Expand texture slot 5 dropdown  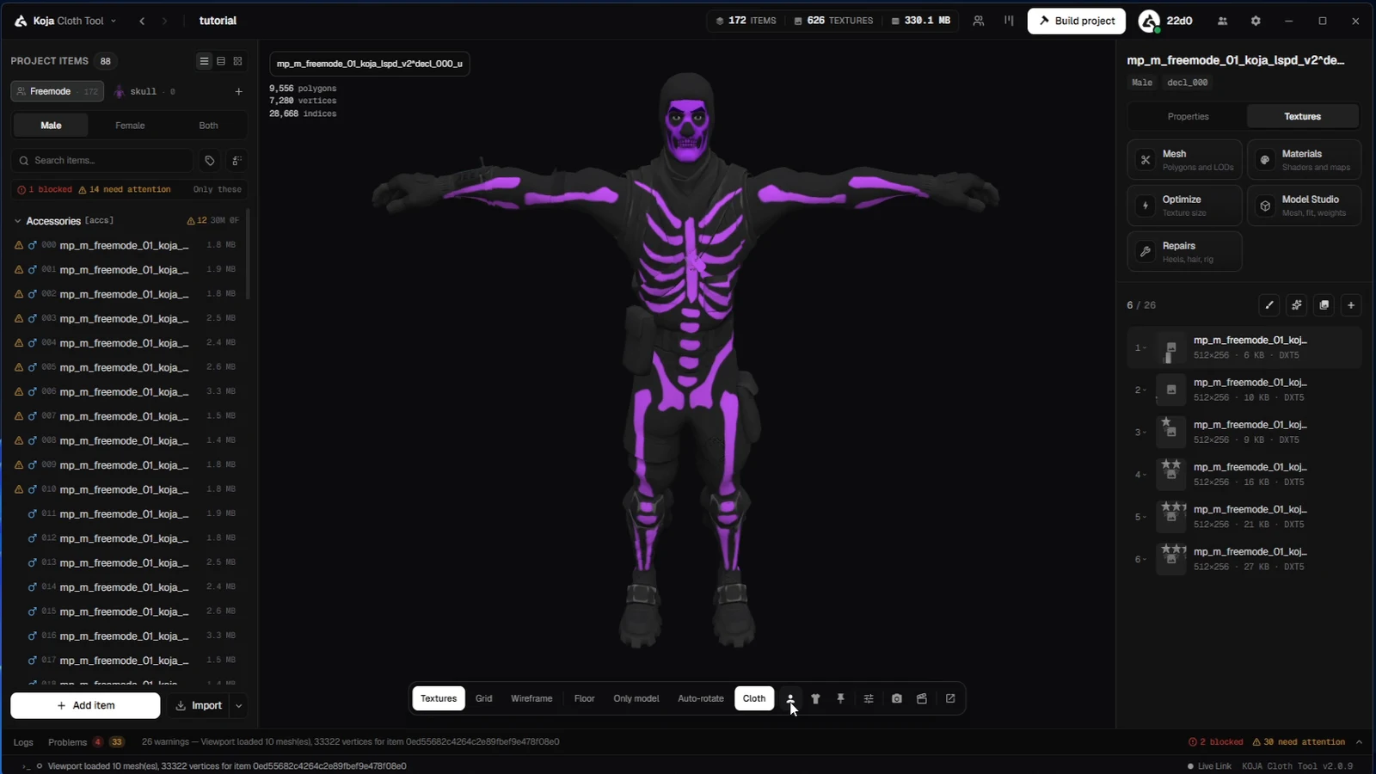point(1140,517)
